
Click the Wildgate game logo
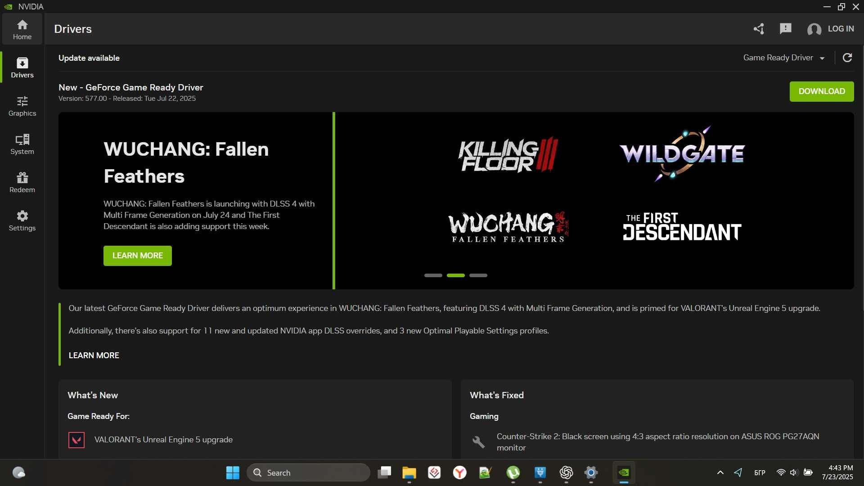tap(682, 153)
